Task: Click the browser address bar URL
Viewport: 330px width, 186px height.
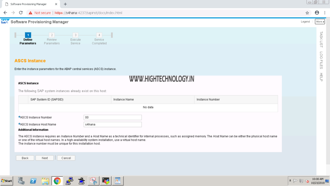Action: 88,13
